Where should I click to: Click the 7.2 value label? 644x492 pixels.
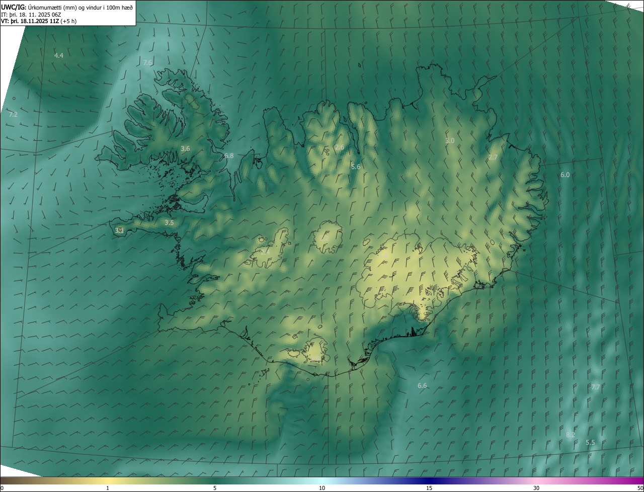13,115
